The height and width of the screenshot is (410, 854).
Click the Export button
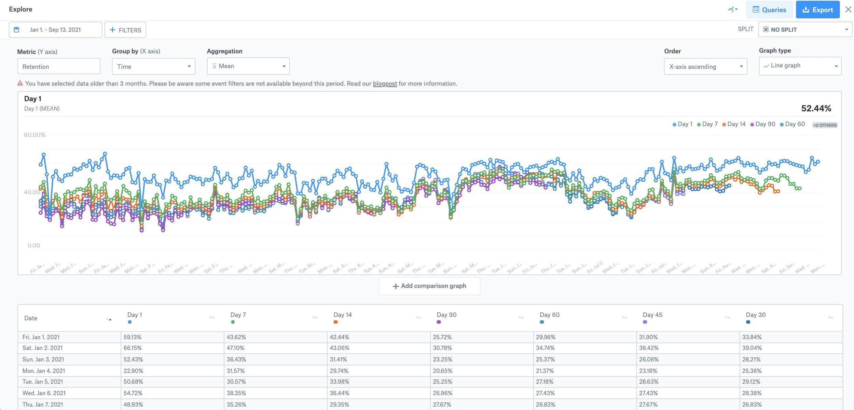[x=817, y=10]
